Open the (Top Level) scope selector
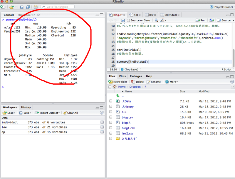 point(131,69)
